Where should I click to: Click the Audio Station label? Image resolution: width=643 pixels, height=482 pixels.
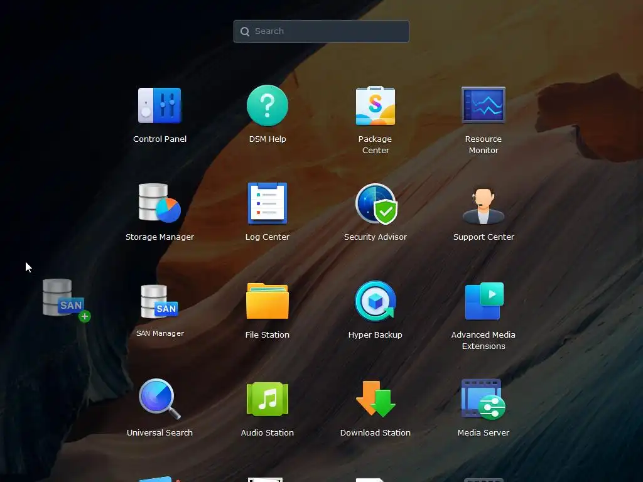[267, 433]
